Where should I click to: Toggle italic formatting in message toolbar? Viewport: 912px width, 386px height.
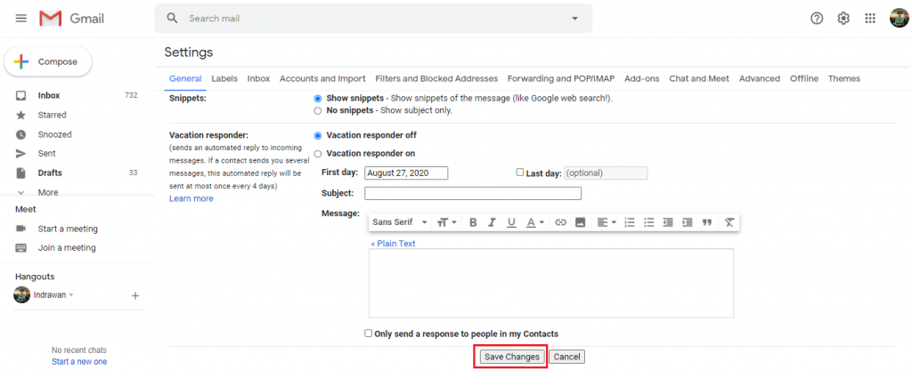click(x=492, y=222)
